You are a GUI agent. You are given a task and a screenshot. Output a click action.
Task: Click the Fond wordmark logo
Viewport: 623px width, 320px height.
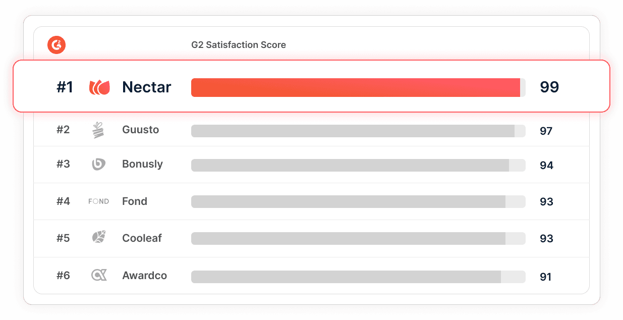pos(98,201)
